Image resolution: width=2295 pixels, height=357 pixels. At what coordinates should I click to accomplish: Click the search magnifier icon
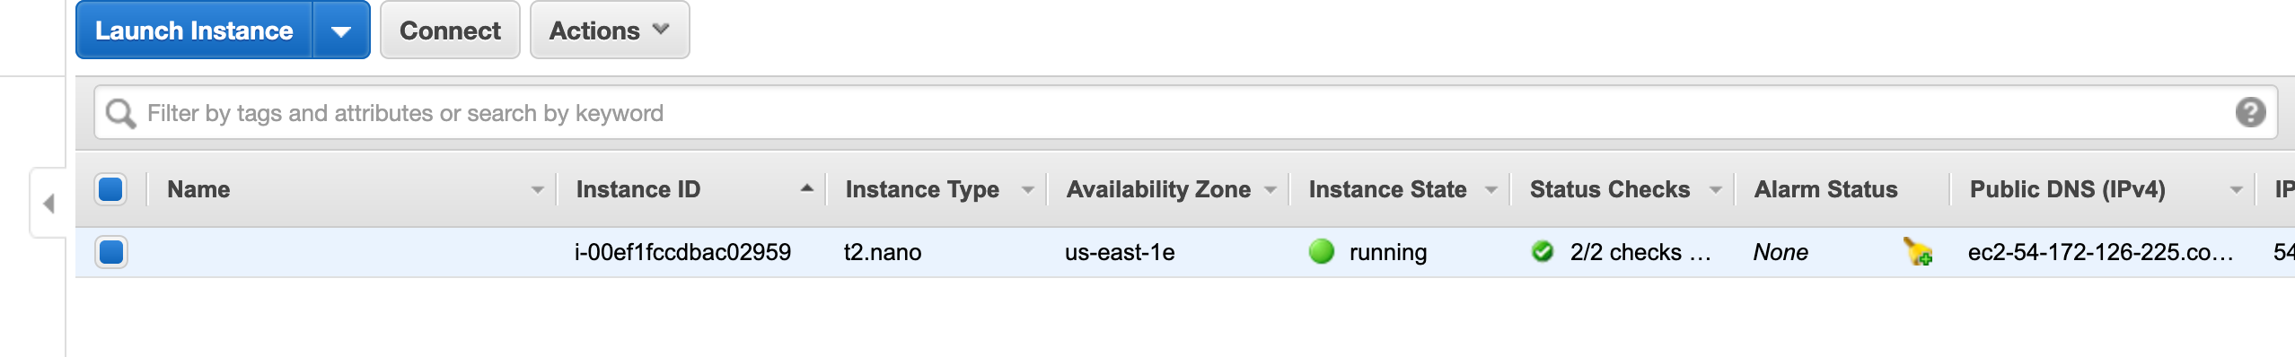pyautogui.click(x=120, y=113)
